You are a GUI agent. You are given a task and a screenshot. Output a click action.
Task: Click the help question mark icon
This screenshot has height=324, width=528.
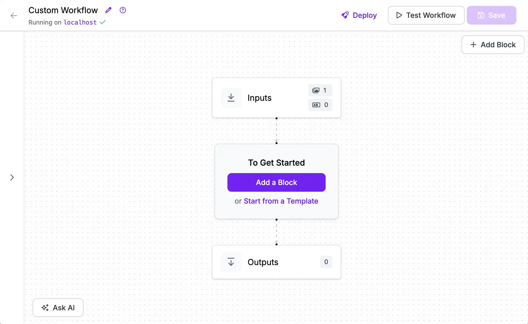tap(123, 10)
